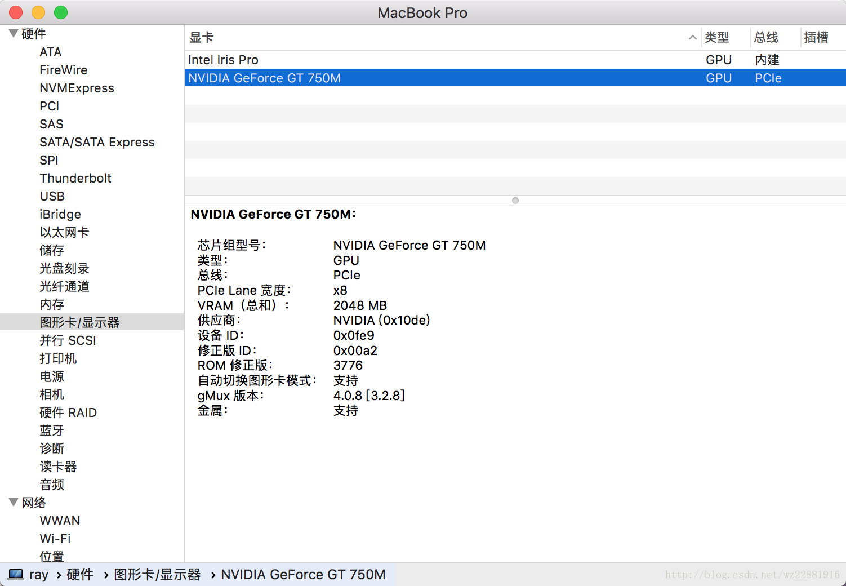Click the gMux version 4.0.8 [3.2.8]
The image size is (846, 586).
tap(369, 396)
